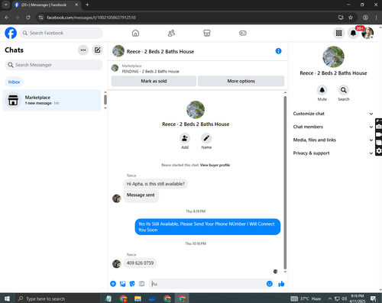Open the Gaming icon in top navigation
This screenshot has width=382, height=303.
(x=243, y=33)
